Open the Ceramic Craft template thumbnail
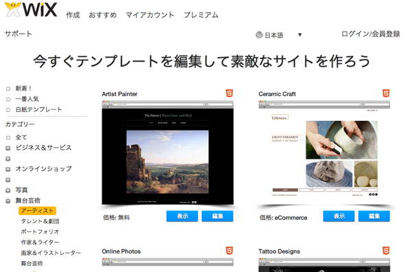The width and height of the screenshot is (406, 272). click(x=324, y=152)
